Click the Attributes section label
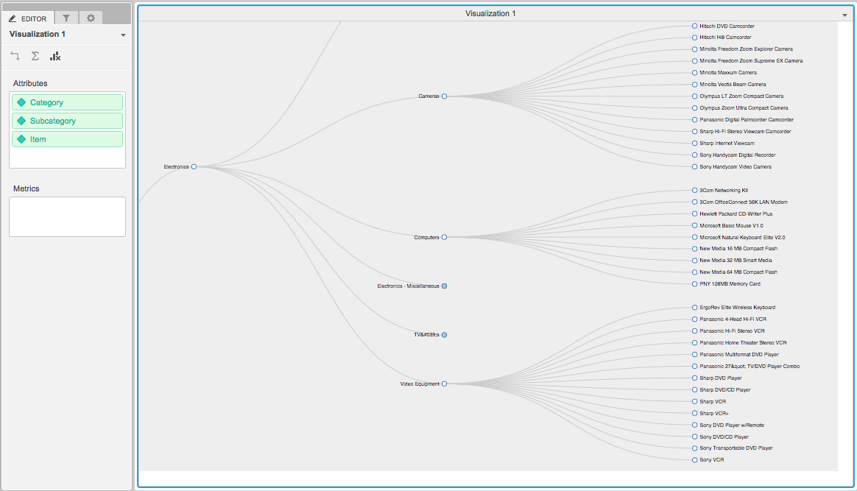This screenshot has height=491, width=857. [30, 84]
